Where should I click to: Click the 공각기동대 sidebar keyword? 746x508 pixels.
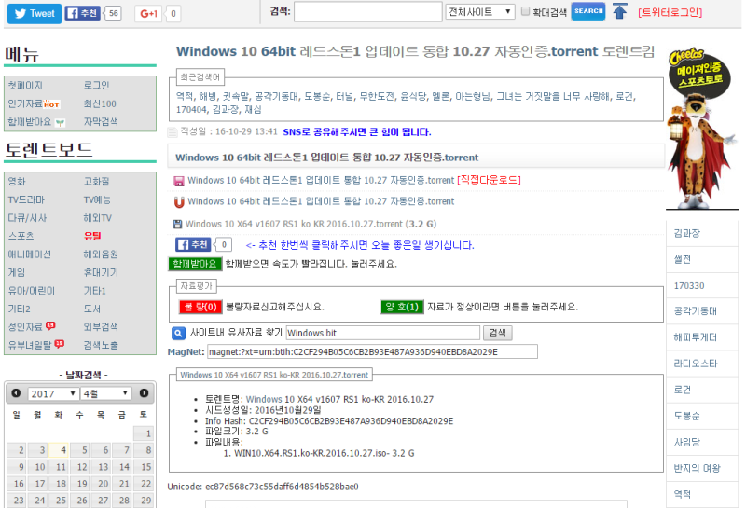tap(695, 311)
